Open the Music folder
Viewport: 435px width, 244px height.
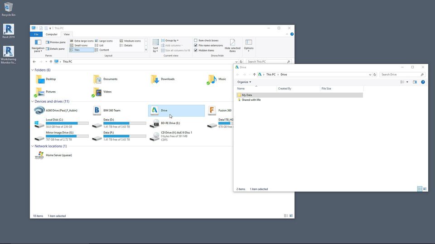[217, 79]
